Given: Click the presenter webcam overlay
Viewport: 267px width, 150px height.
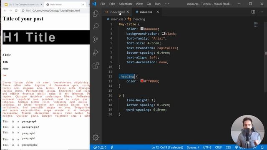Looking at the screenshot, I should coord(247,132).
